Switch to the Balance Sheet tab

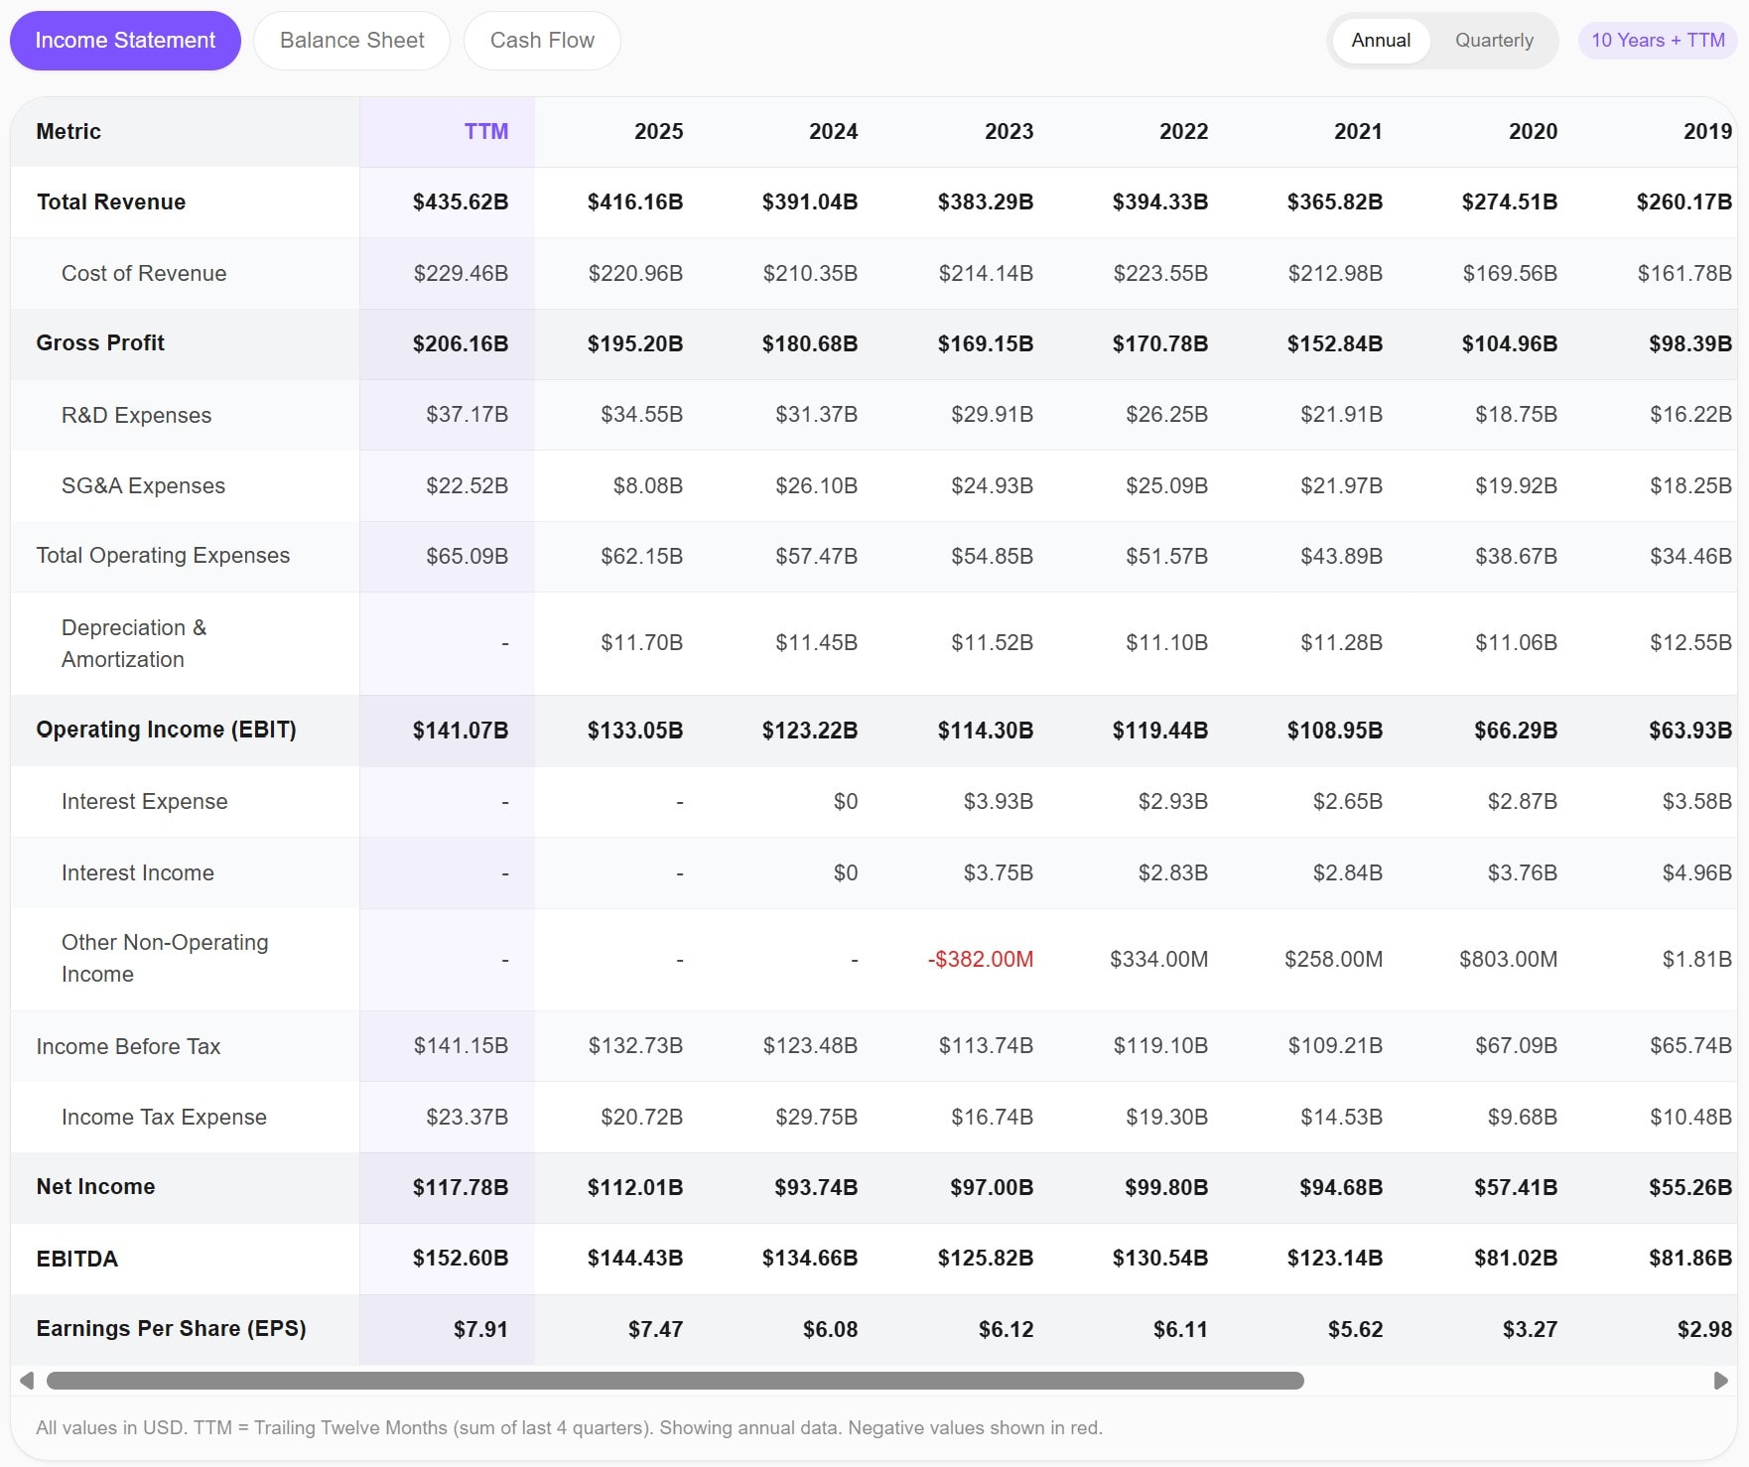(x=351, y=40)
